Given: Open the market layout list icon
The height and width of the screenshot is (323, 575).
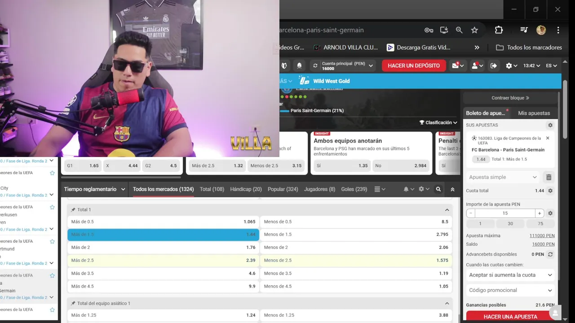Looking at the screenshot, I should point(380,189).
